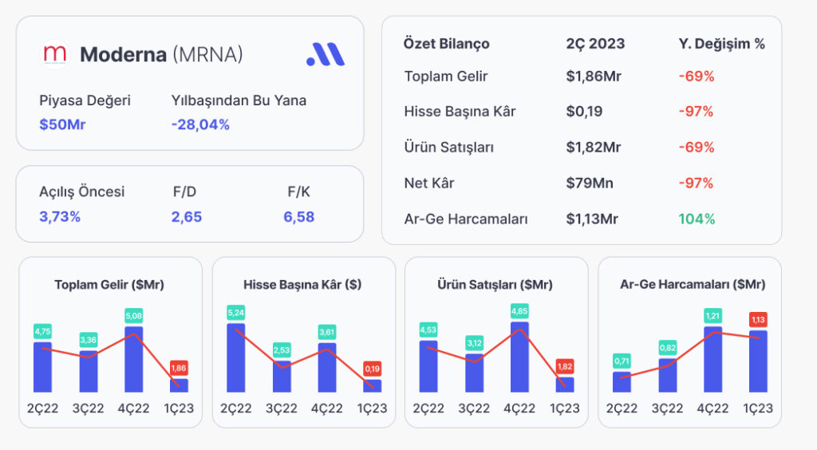This screenshot has width=817, height=450.
Task: Click the 3,61 label in Hisse Başına Kâr chart
Action: (x=326, y=332)
